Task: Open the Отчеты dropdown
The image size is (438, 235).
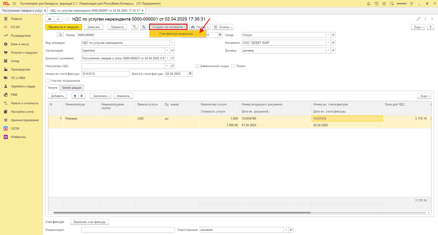Action: (x=222, y=27)
